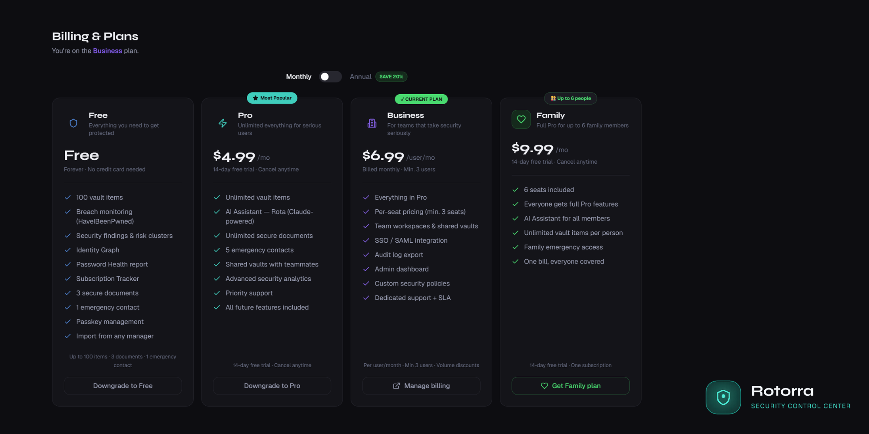
Task: Switch billing from Monthly to Annual
Action: 330,76
